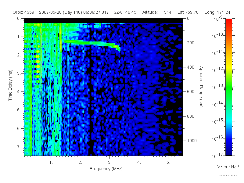This screenshot has width=244, height=183.
Task: Click the '6.' time delay tick label
Action: coord(19,128)
